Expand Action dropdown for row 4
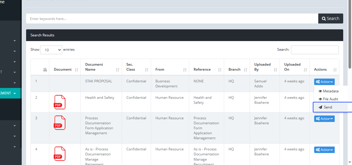352x165 pixels. [324, 150]
